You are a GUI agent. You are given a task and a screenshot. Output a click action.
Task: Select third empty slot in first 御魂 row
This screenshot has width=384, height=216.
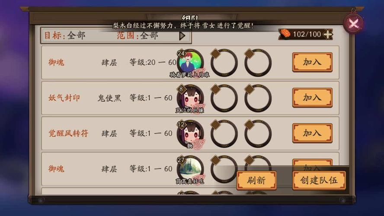tap(258, 62)
